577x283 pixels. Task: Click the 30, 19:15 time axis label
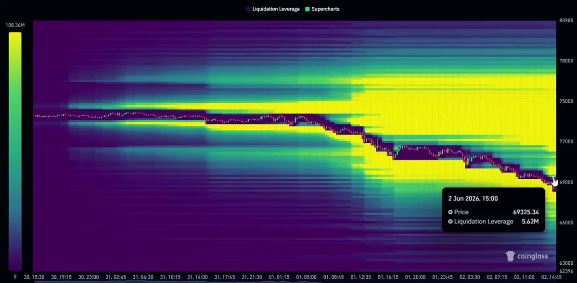click(x=62, y=277)
